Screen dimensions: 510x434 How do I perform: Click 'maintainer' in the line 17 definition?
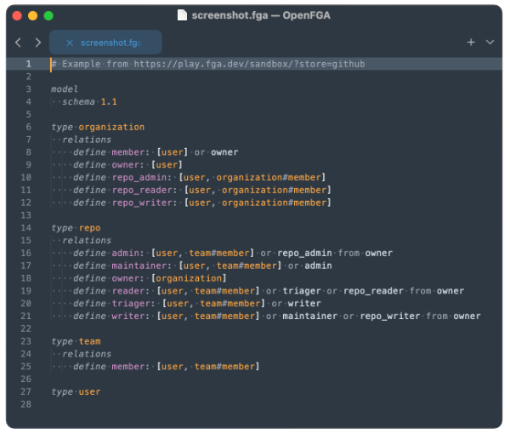pos(139,266)
